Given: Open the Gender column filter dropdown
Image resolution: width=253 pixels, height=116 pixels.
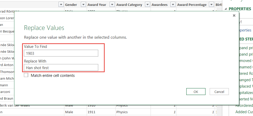Looking at the screenshot, I should (61, 5).
